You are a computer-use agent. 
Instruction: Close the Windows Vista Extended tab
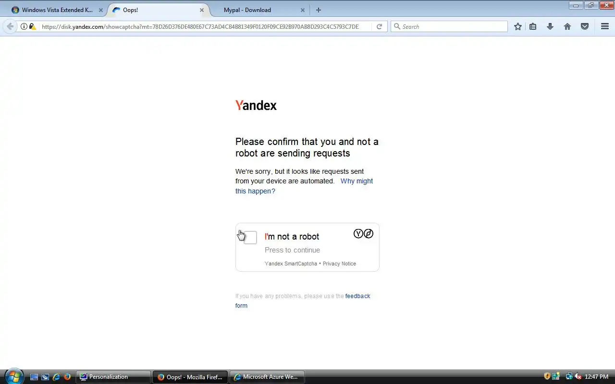pos(100,10)
